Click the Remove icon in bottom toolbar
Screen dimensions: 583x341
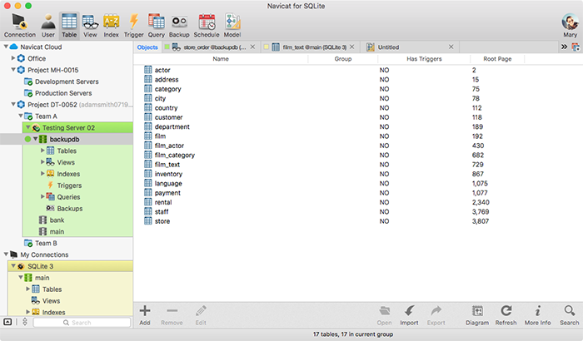coord(172,315)
